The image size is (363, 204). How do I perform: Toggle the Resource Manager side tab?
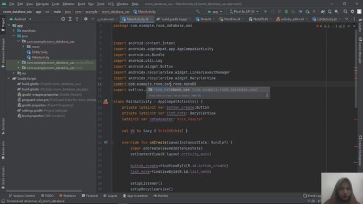(x=3, y=53)
